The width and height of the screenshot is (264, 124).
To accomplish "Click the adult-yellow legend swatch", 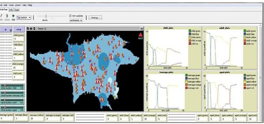I will pyautogui.click(x=245, y=37).
